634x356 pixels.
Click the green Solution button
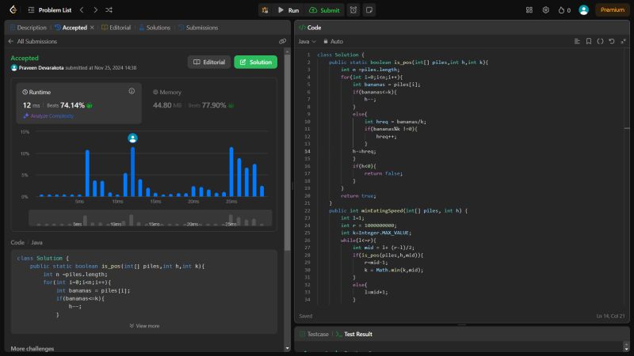pos(256,62)
